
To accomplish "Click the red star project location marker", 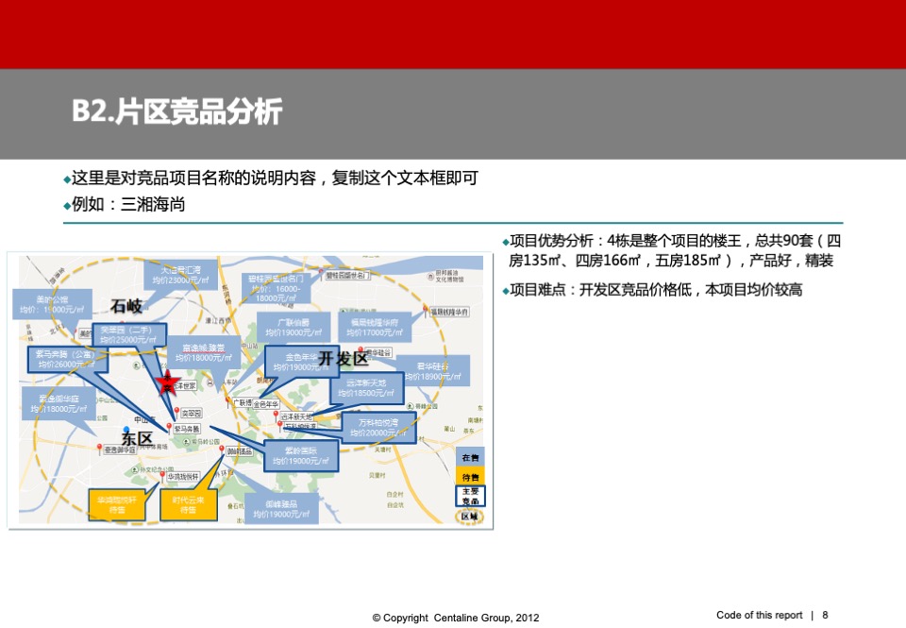I will coord(166,383).
